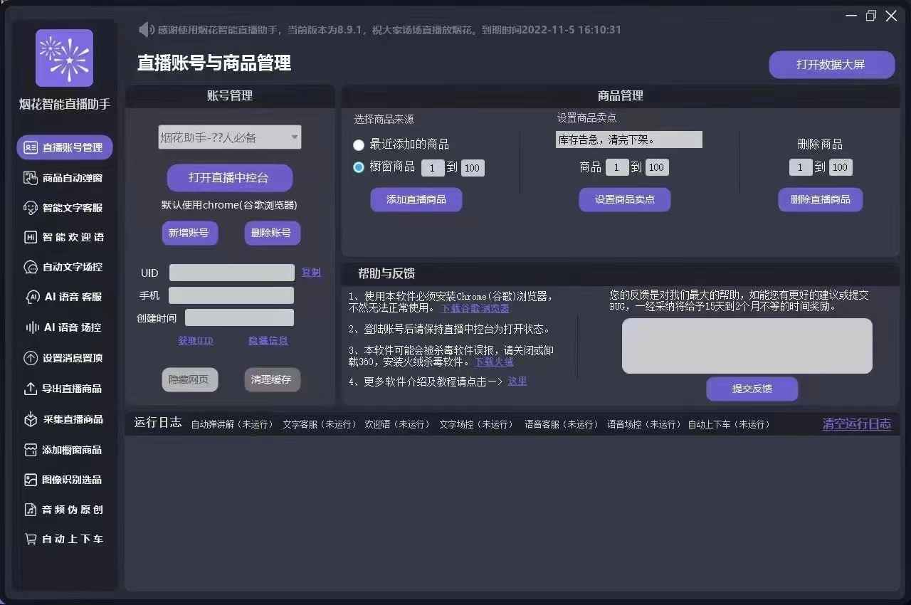This screenshot has width=911, height=605.
Task: Open the AI语音客服 tool
Action: point(64,297)
